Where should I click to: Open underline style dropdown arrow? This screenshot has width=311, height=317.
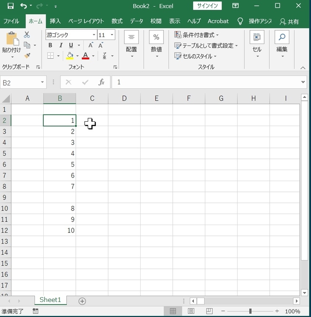click(79, 45)
